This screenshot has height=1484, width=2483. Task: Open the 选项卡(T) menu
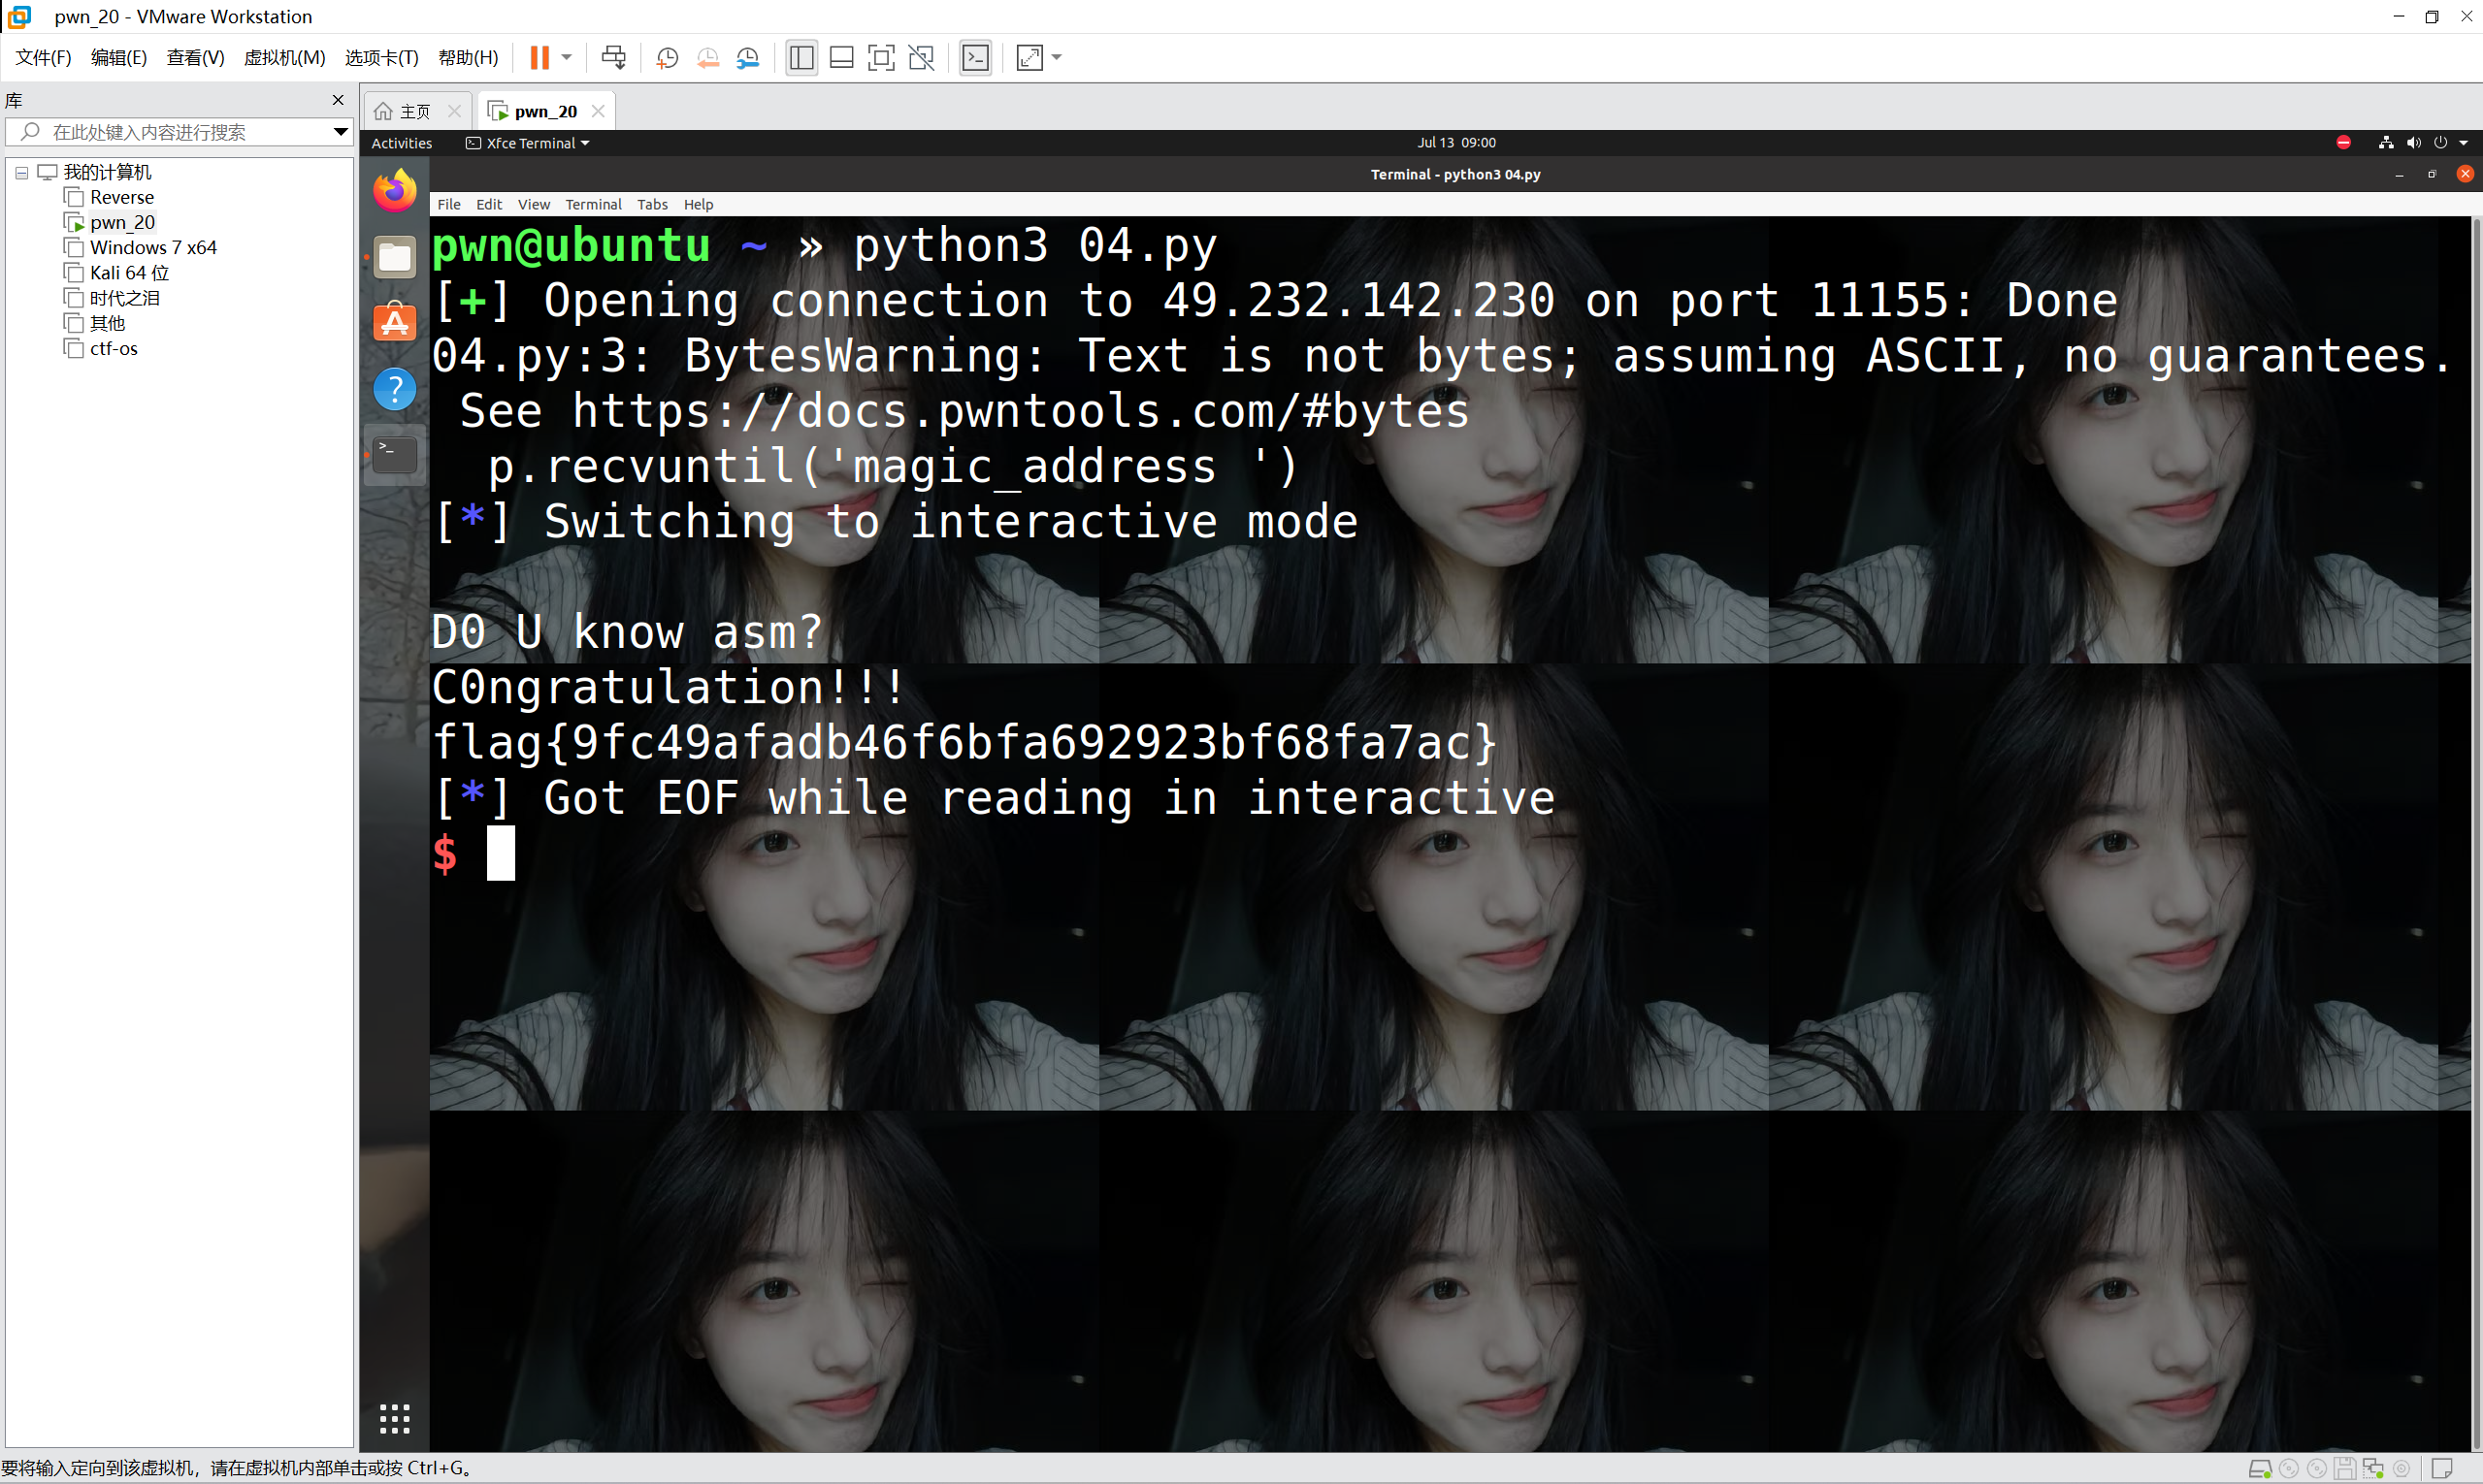381,58
